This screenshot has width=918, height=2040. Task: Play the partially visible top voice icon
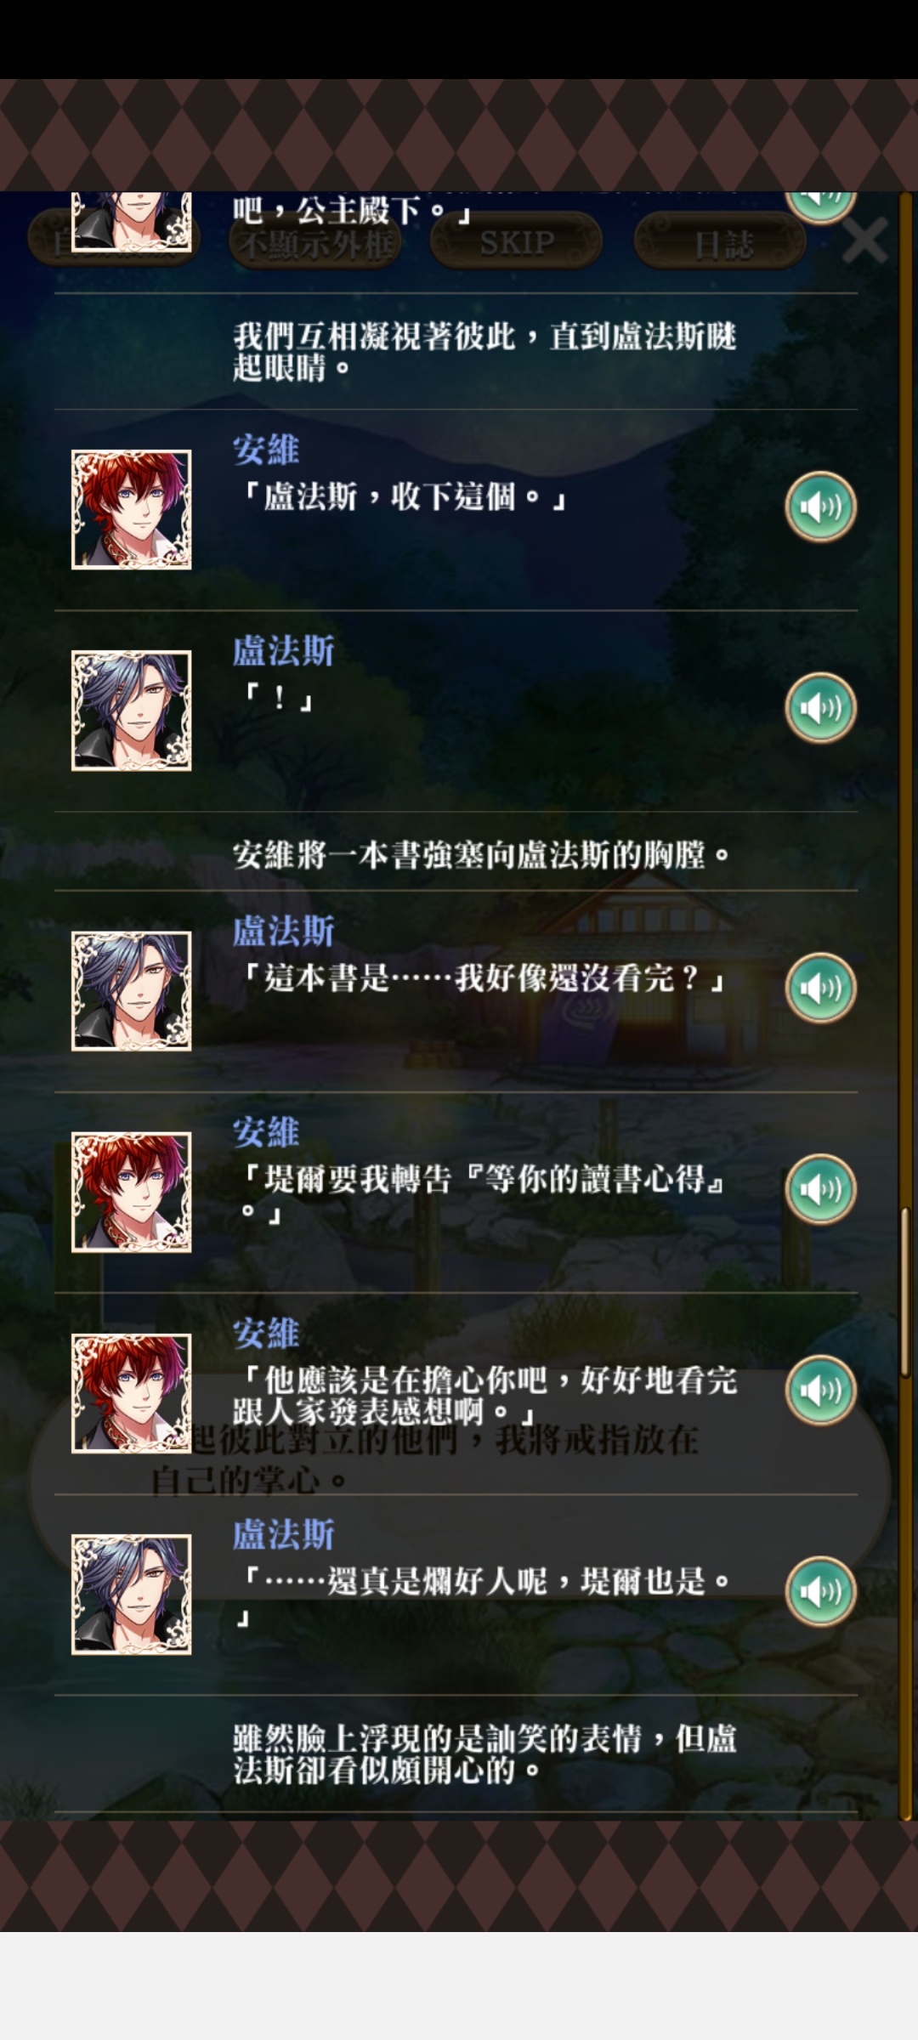(x=820, y=207)
